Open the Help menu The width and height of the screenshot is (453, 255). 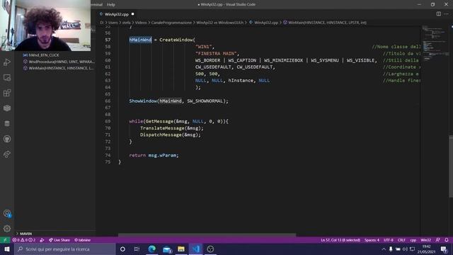coord(111,4)
